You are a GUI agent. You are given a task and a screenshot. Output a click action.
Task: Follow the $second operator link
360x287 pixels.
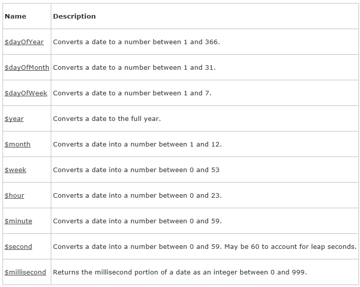19,247
